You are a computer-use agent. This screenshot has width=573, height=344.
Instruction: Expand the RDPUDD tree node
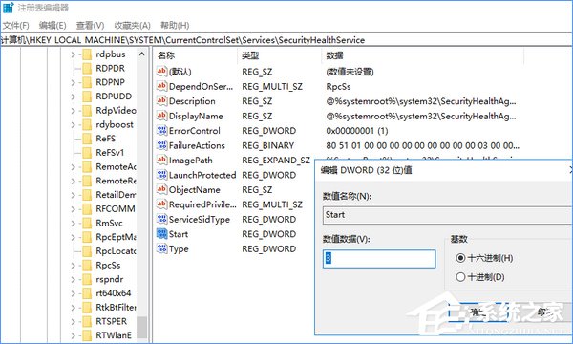point(73,97)
